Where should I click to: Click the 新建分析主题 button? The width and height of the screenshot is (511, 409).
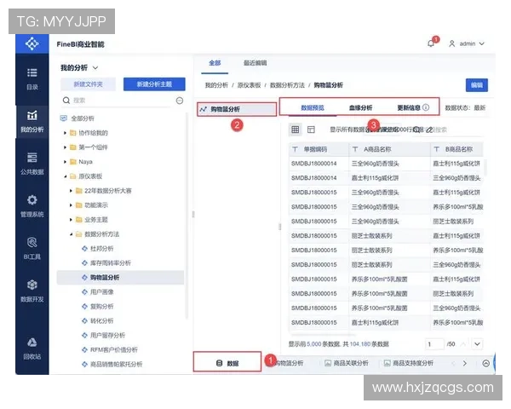(154, 84)
